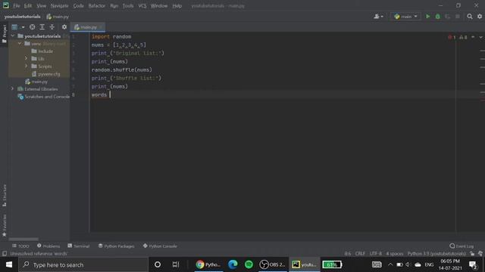Expand all in Project panel toolbar
This screenshot has width=485, height=272.
click(42, 27)
